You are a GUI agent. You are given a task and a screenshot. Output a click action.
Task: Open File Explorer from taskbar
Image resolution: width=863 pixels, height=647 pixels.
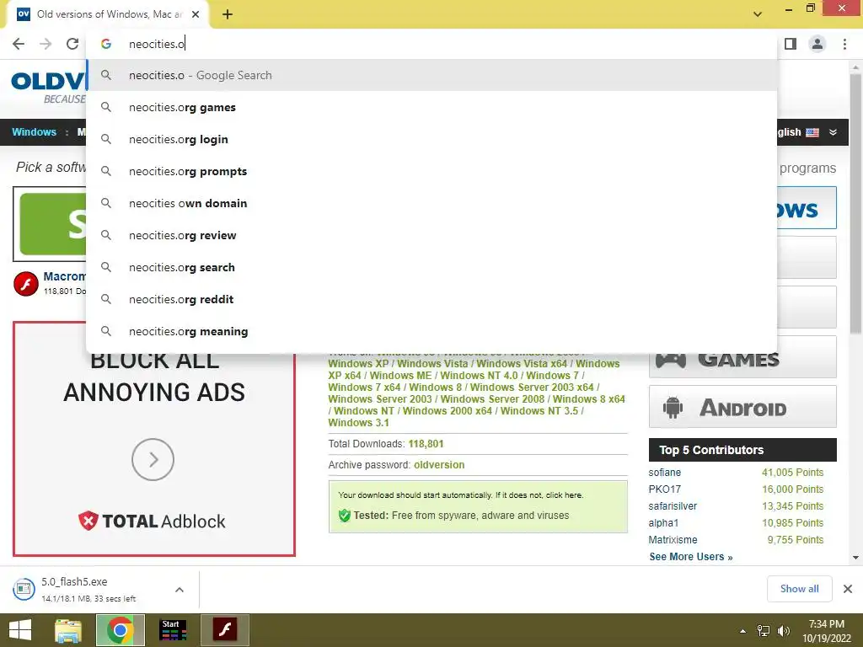tap(68, 630)
